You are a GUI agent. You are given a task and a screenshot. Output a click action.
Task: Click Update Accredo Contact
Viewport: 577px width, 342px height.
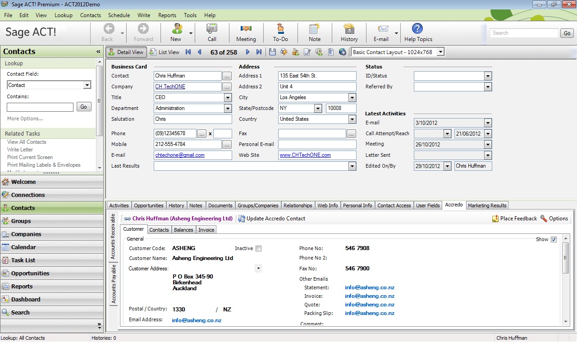272,219
